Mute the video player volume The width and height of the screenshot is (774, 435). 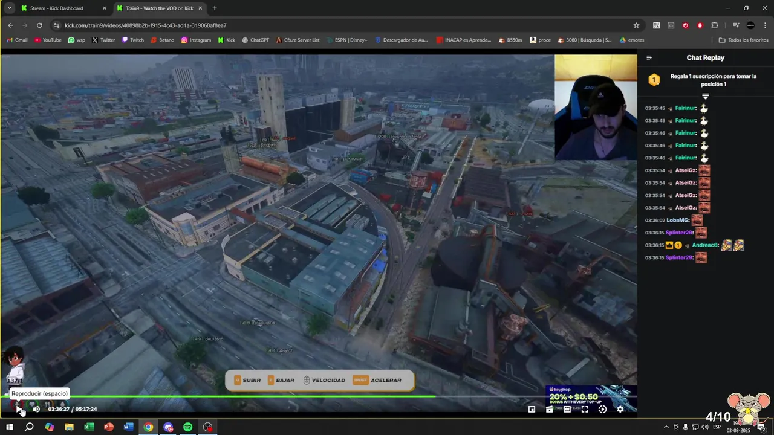36,409
